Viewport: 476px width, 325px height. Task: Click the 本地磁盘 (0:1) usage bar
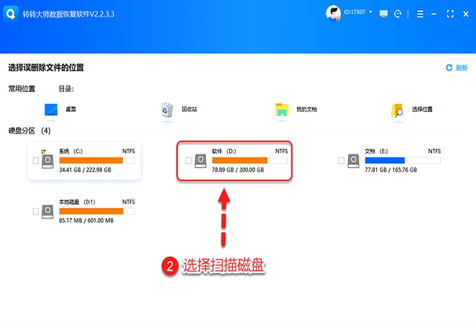pos(97,211)
